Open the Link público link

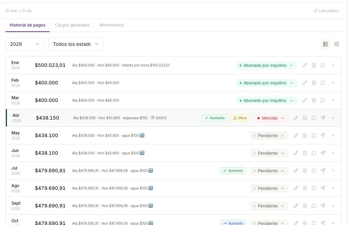pos(326,11)
